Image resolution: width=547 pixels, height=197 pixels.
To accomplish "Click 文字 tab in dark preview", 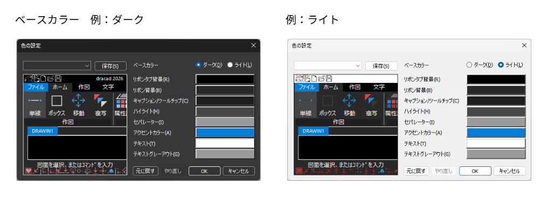I will coord(108,87).
